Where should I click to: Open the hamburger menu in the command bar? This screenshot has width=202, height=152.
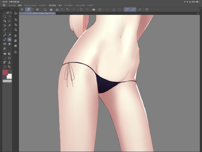click(22, 10)
